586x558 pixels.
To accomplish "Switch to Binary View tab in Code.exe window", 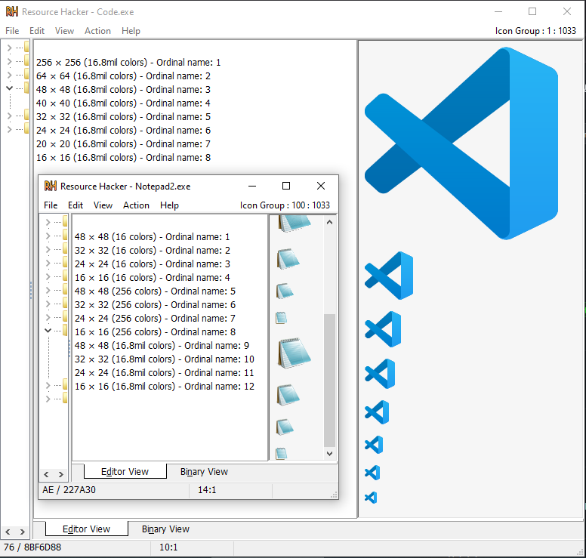I will tap(165, 529).
